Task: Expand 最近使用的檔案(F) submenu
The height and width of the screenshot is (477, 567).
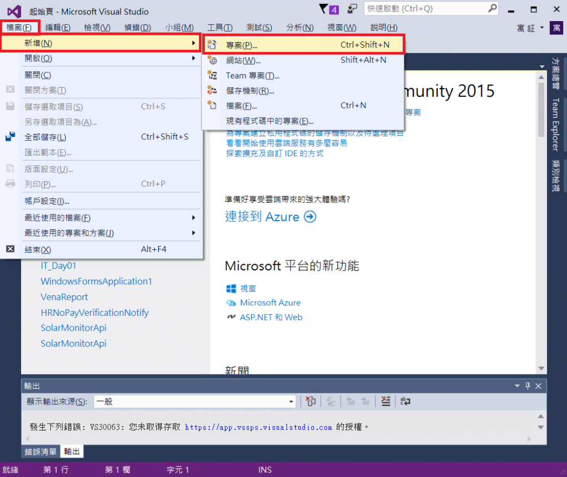Action: [194, 218]
